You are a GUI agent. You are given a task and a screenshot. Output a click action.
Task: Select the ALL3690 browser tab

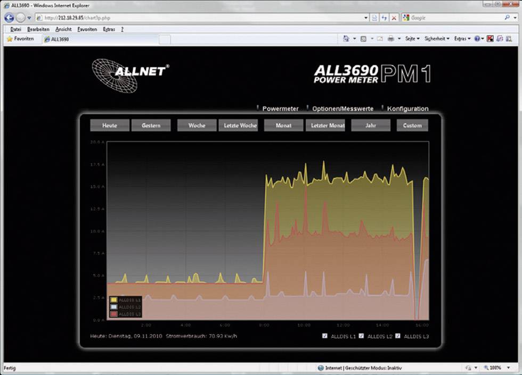click(100, 39)
